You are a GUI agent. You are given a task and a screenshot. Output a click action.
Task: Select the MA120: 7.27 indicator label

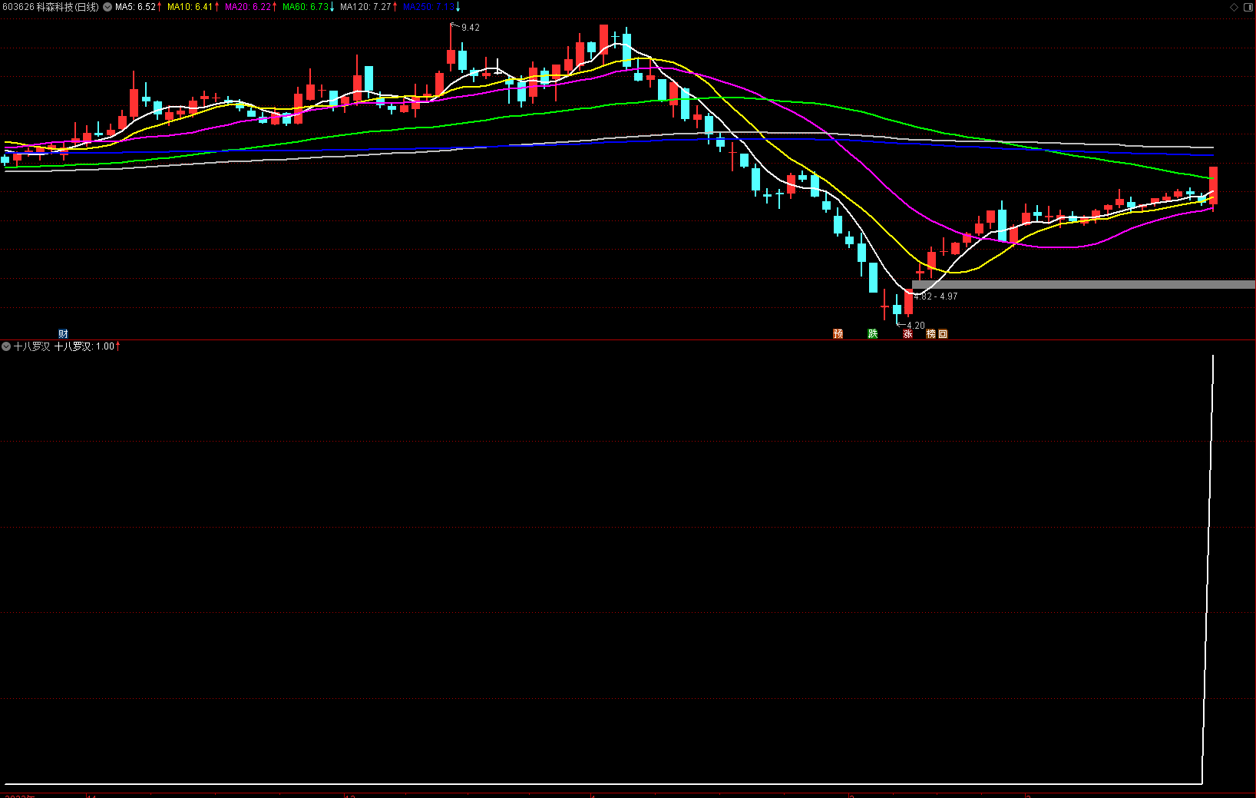point(369,7)
